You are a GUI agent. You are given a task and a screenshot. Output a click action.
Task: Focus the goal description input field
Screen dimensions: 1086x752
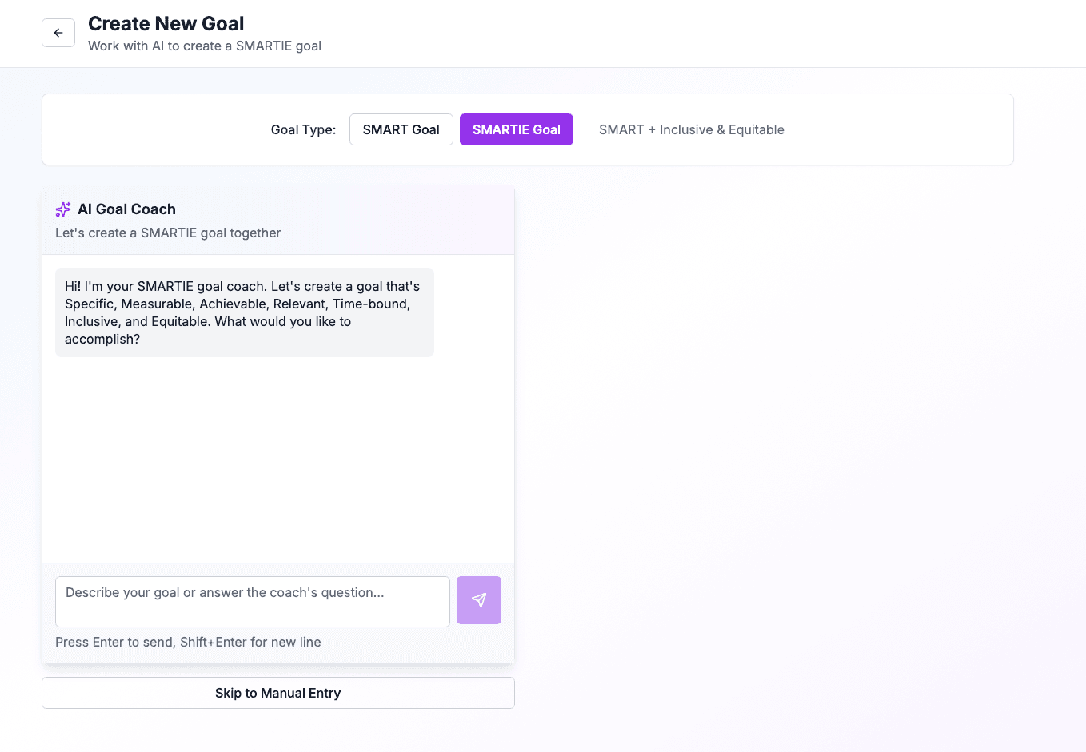pyautogui.click(x=252, y=600)
